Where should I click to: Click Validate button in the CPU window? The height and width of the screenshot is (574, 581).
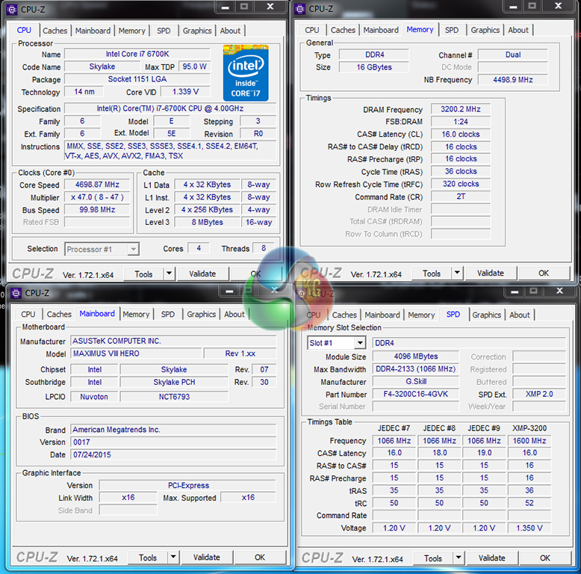202,274
